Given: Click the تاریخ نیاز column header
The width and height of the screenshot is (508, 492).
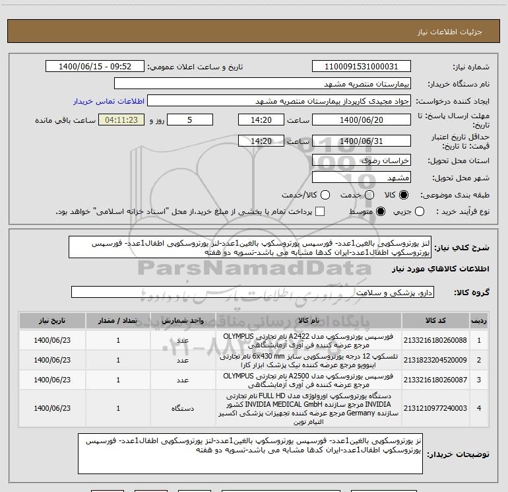Looking at the screenshot, I should (52, 321).
